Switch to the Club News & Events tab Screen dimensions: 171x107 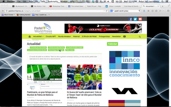[132, 6]
